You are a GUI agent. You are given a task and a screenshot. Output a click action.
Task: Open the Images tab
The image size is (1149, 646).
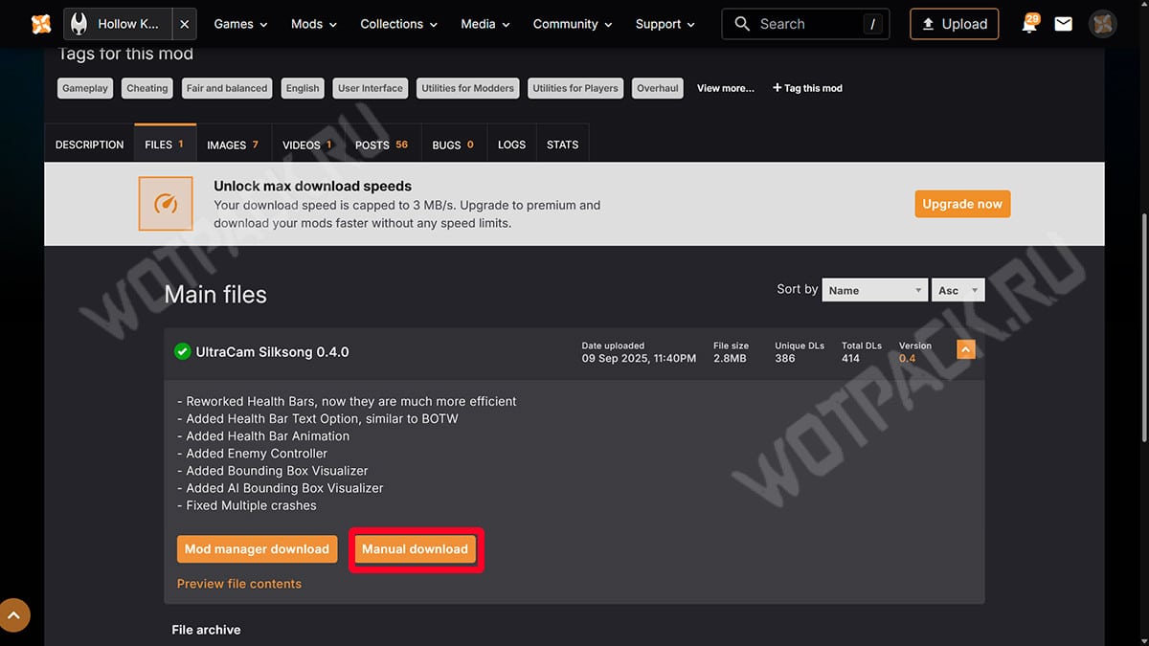point(234,145)
